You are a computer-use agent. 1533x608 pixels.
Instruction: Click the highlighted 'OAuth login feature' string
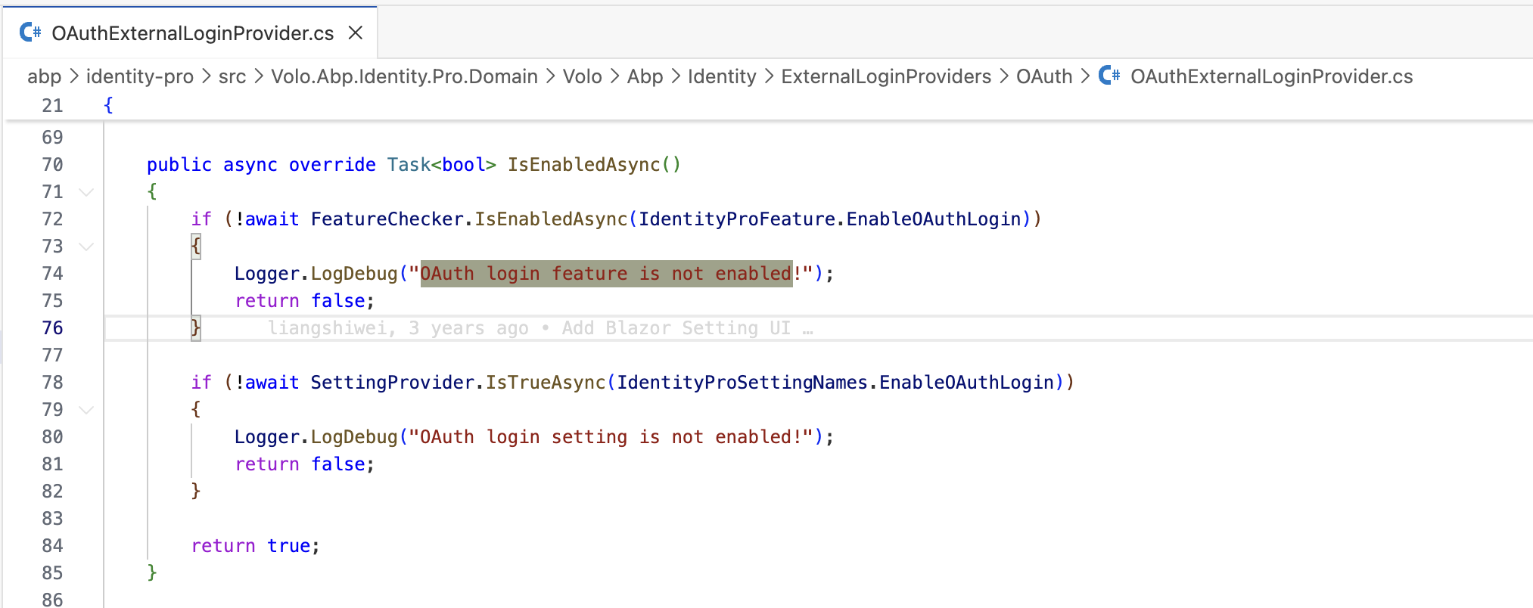(x=605, y=274)
